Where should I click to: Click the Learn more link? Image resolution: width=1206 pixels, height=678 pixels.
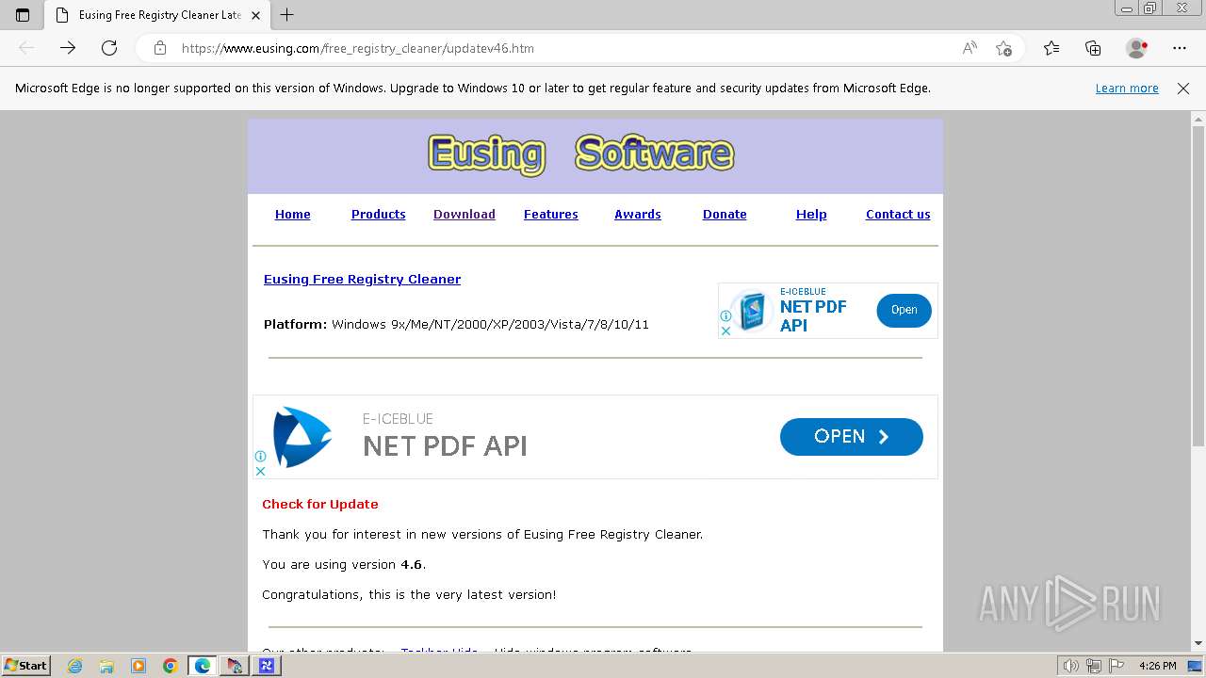click(x=1127, y=89)
